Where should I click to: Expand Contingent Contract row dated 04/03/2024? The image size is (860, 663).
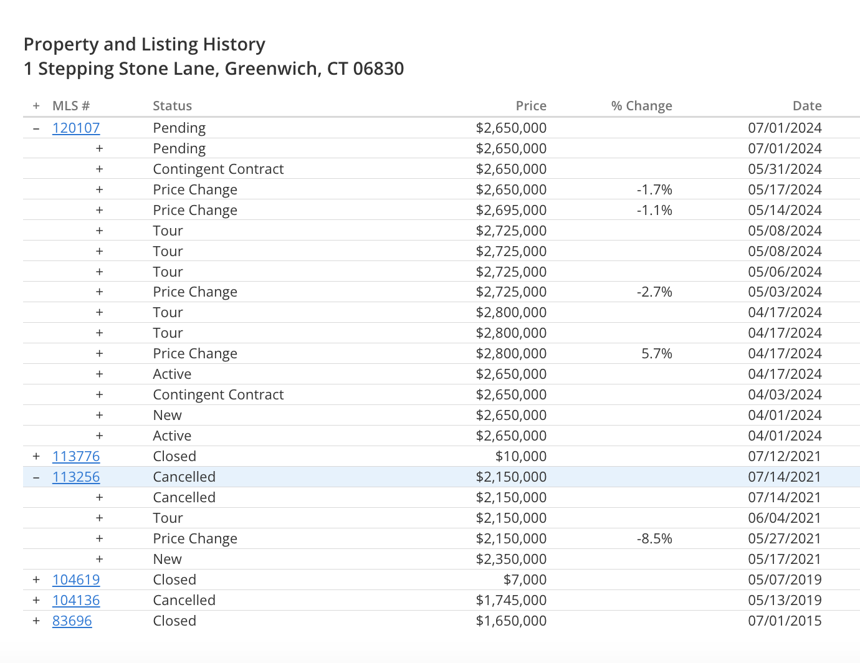(x=99, y=394)
